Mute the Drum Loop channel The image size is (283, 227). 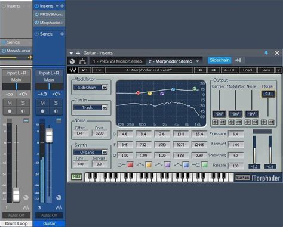point(10,103)
